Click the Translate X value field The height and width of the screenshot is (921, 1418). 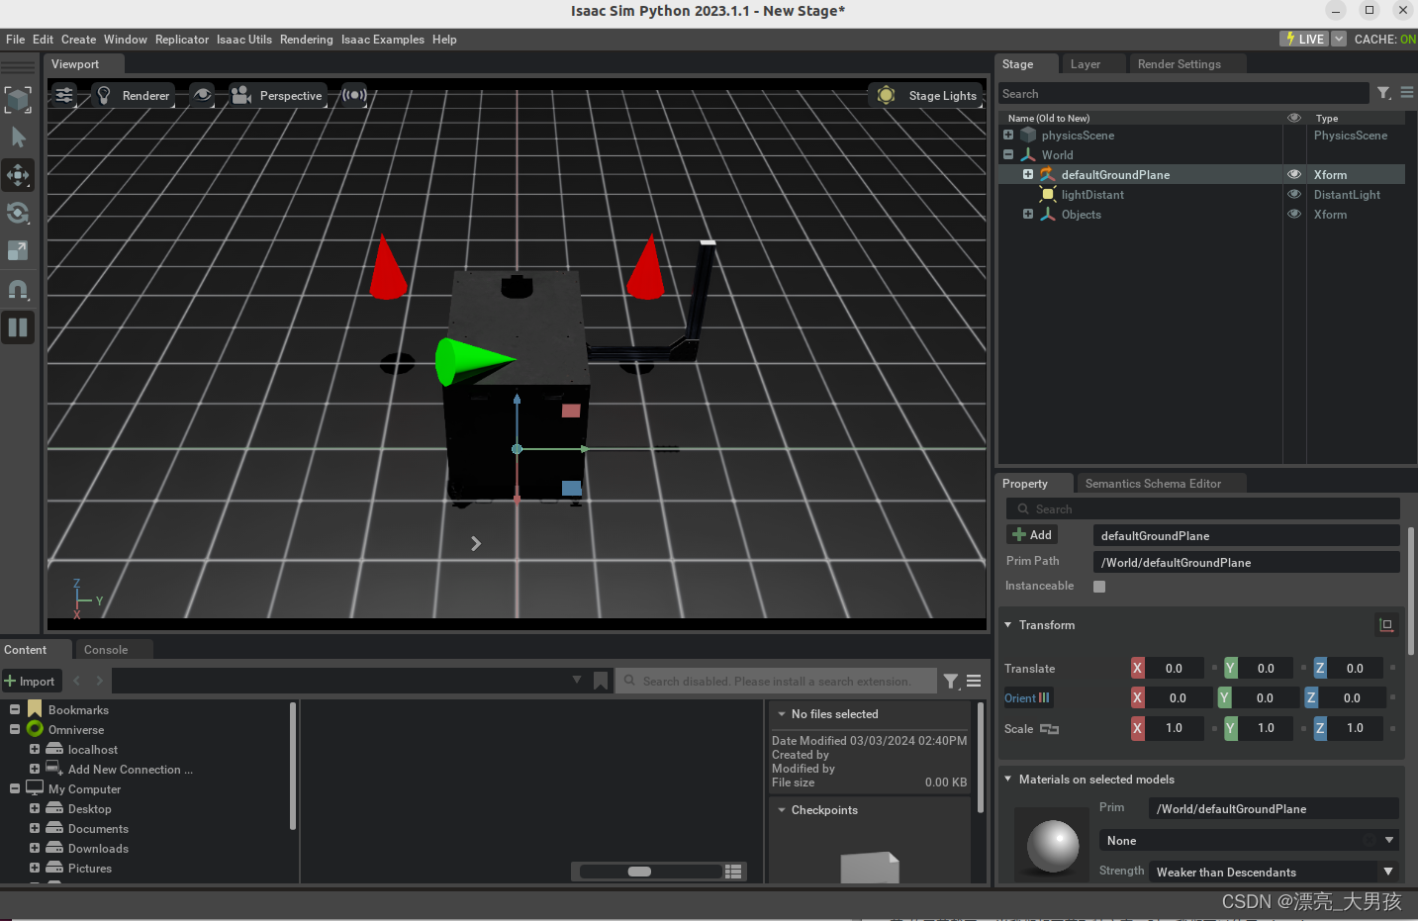pos(1174,669)
